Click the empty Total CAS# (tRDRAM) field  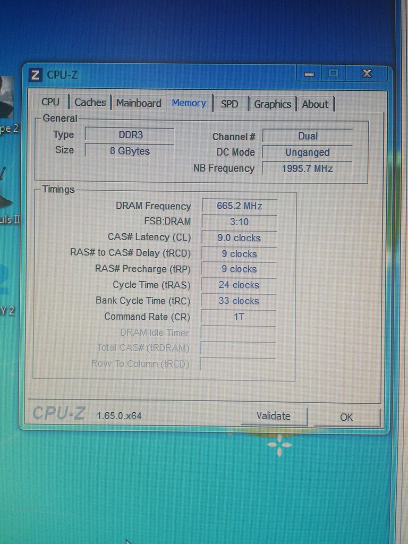click(239, 348)
